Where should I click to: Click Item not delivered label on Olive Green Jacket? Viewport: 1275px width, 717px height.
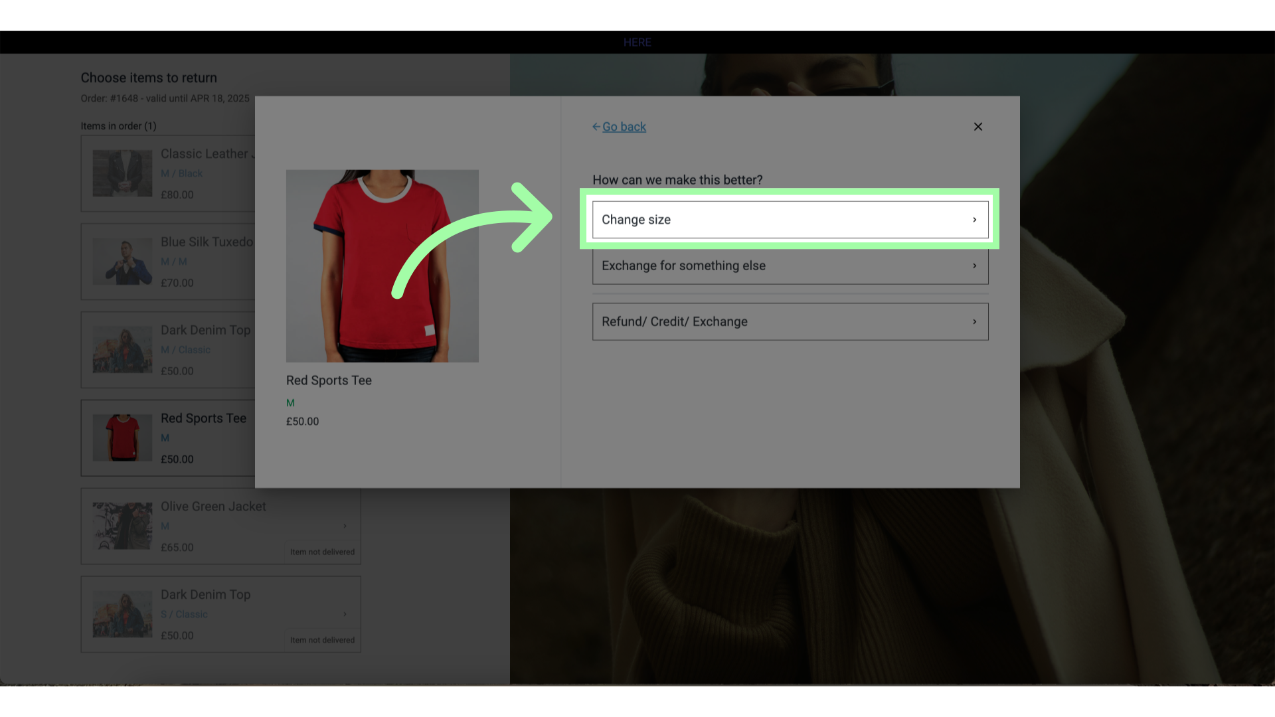[x=322, y=552]
